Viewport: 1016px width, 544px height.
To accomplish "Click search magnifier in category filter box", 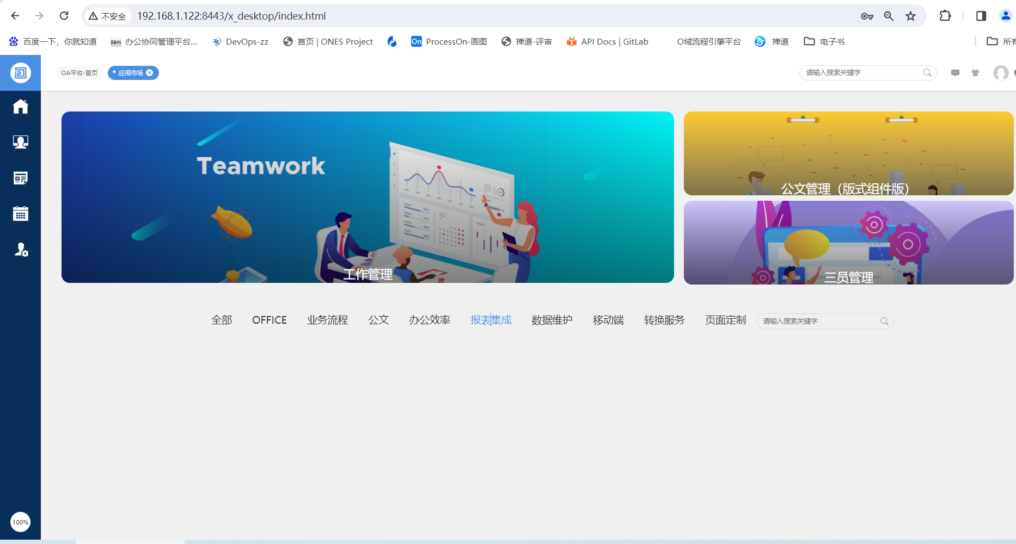I will pyautogui.click(x=884, y=322).
